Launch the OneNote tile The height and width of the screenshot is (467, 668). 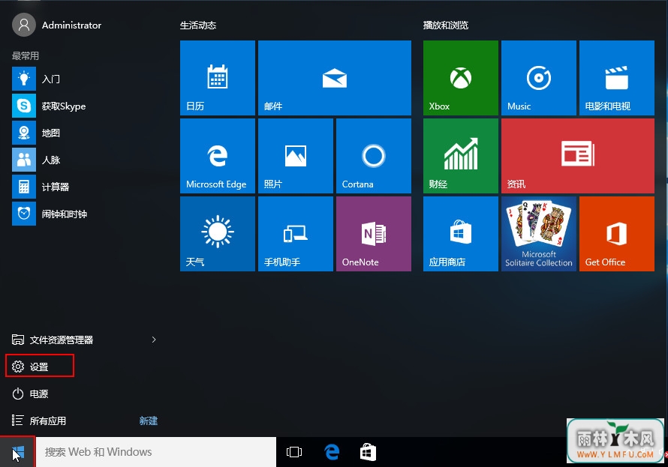pyautogui.click(x=374, y=234)
